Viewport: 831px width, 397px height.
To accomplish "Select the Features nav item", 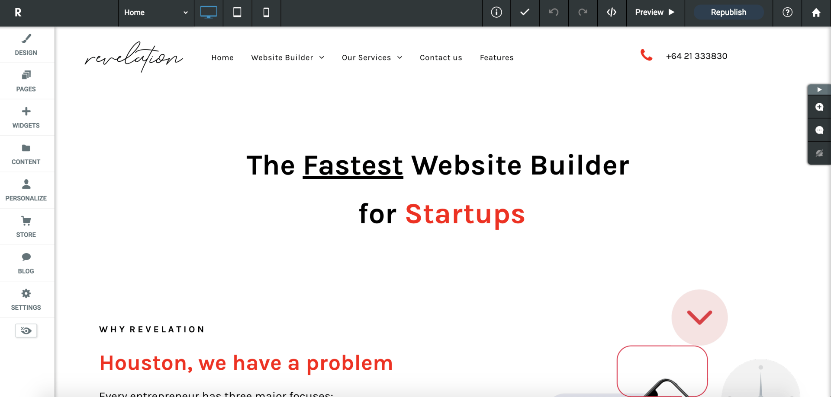I will (x=497, y=58).
